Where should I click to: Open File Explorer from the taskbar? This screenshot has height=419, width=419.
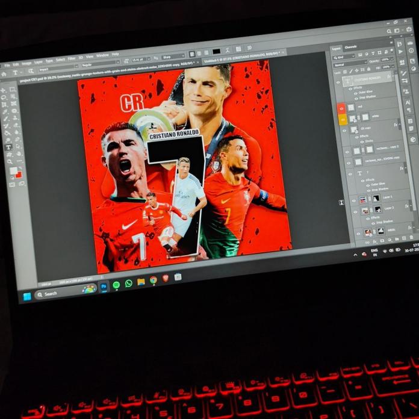(x=141, y=282)
